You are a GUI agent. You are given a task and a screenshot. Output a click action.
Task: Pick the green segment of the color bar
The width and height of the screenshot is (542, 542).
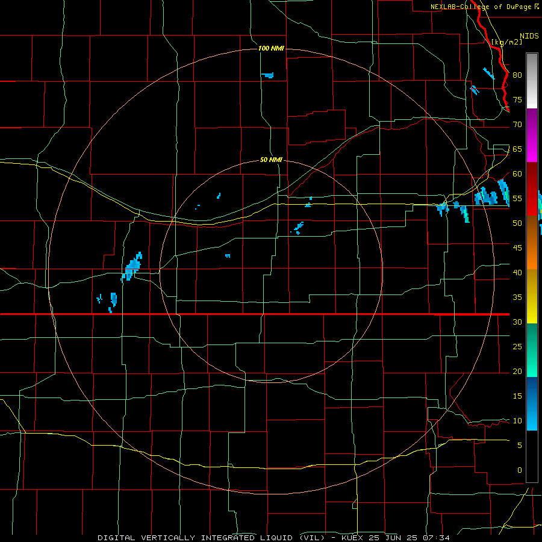tap(532, 350)
